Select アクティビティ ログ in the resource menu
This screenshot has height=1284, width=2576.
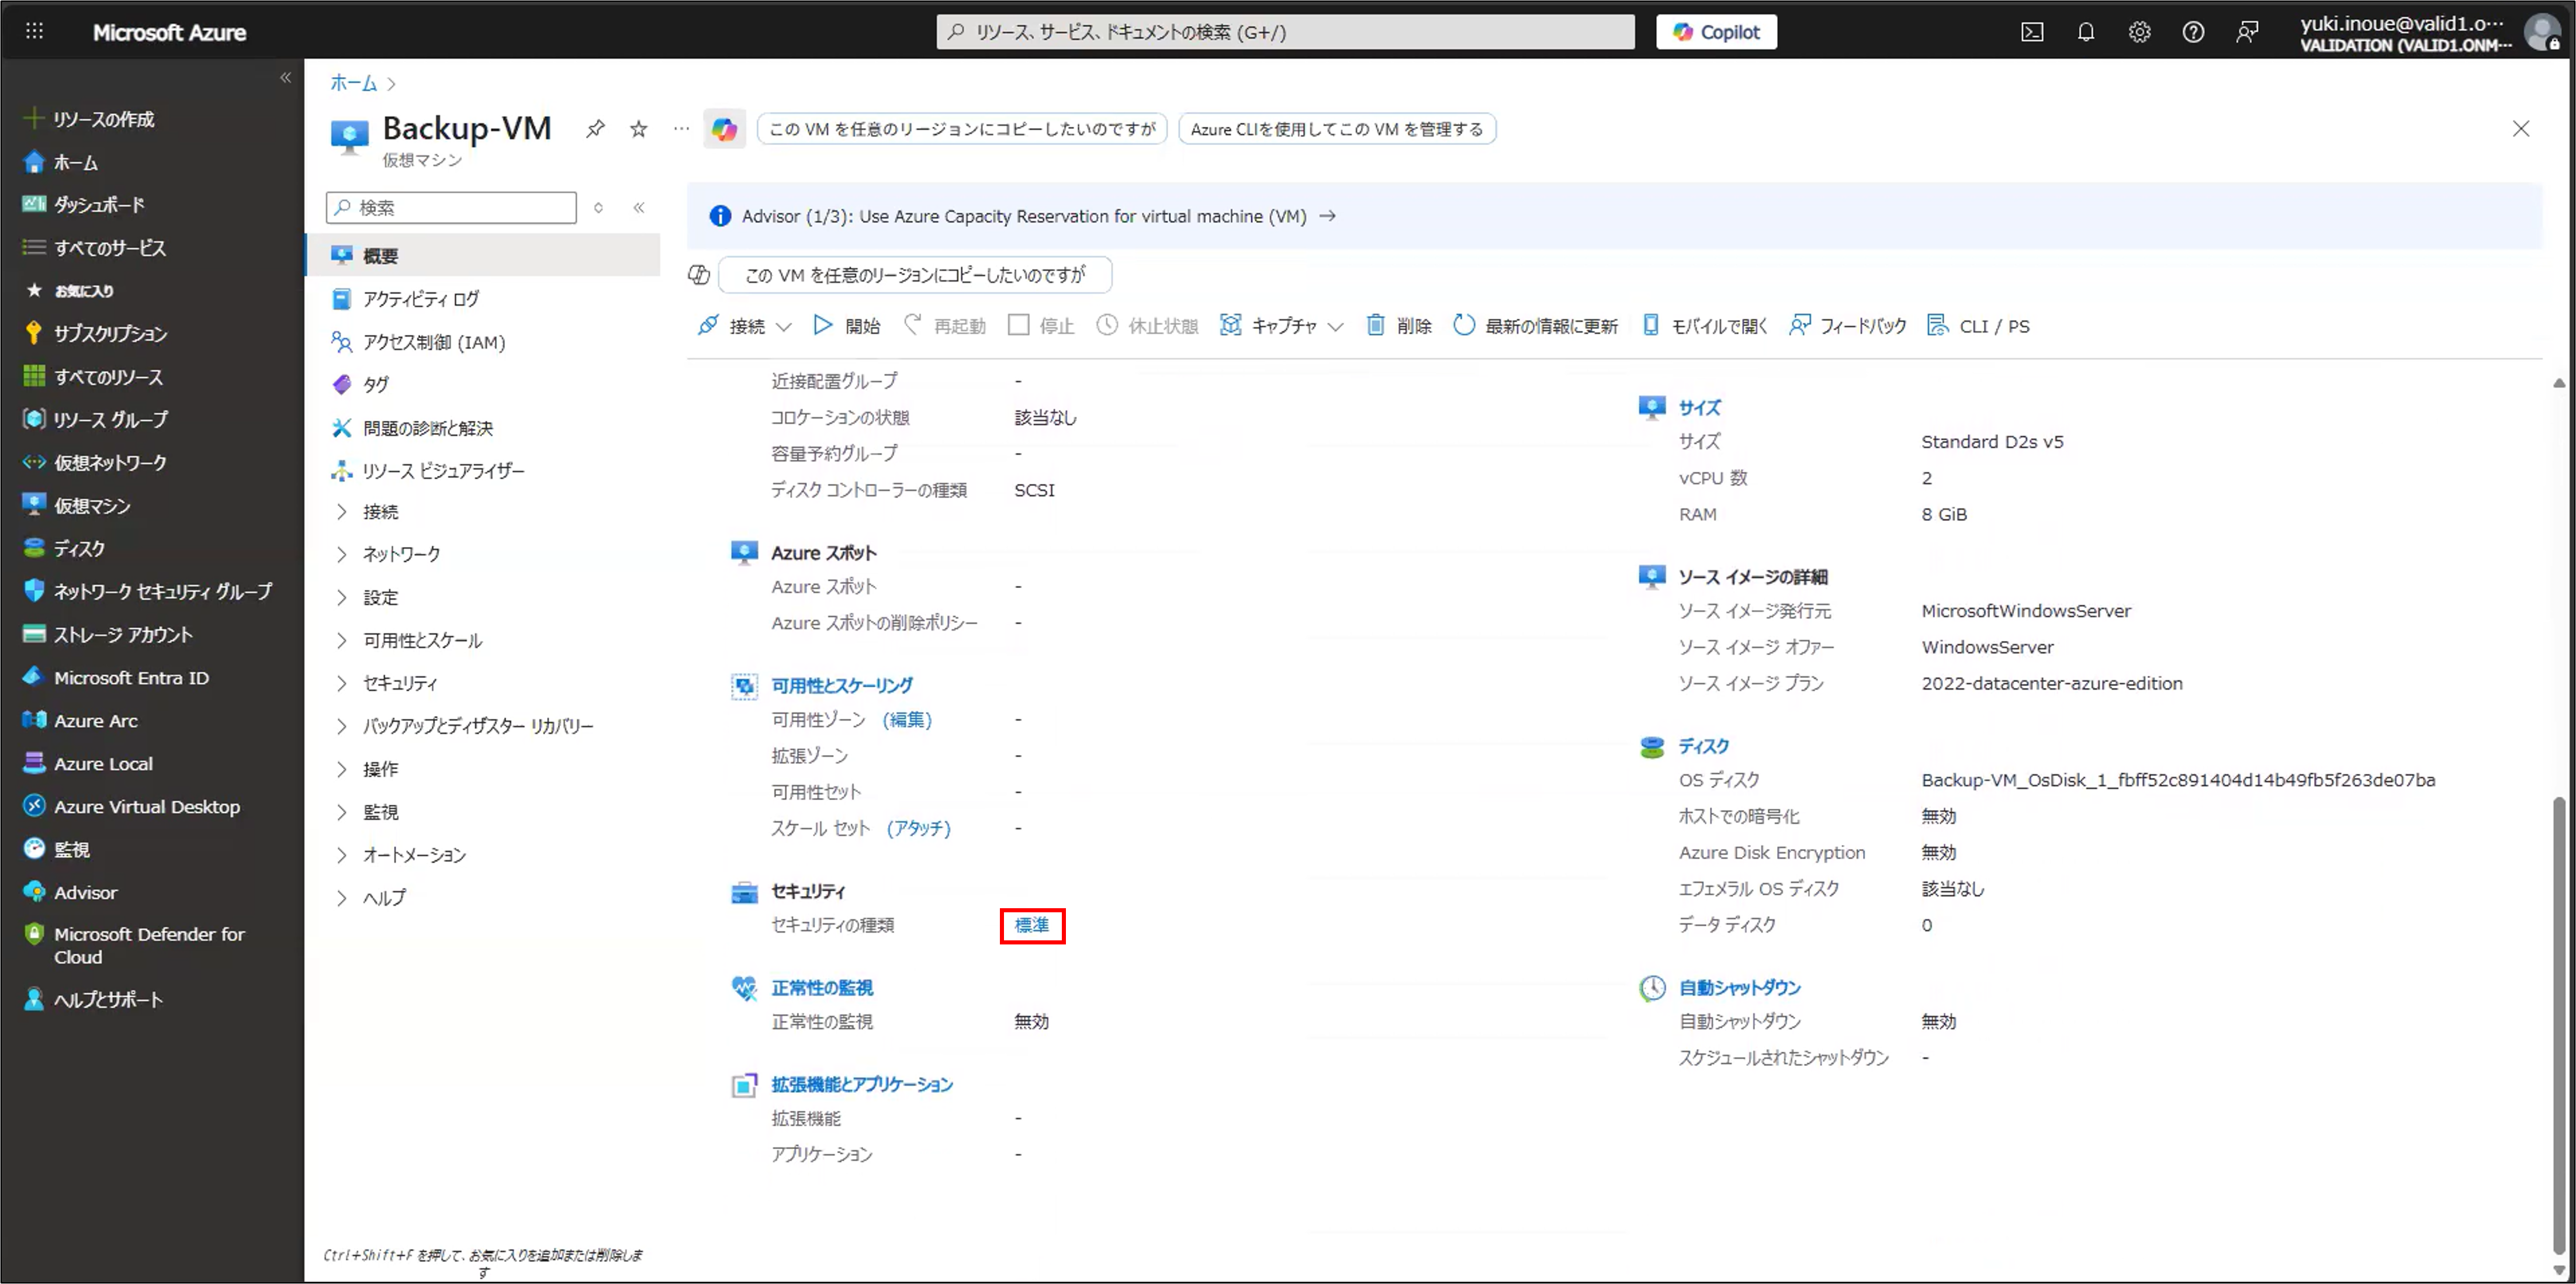(420, 299)
